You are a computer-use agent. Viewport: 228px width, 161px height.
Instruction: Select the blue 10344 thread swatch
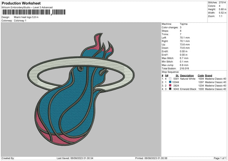170,82
